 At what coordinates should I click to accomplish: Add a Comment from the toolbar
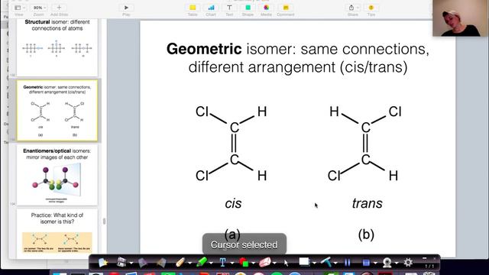tap(285, 8)
